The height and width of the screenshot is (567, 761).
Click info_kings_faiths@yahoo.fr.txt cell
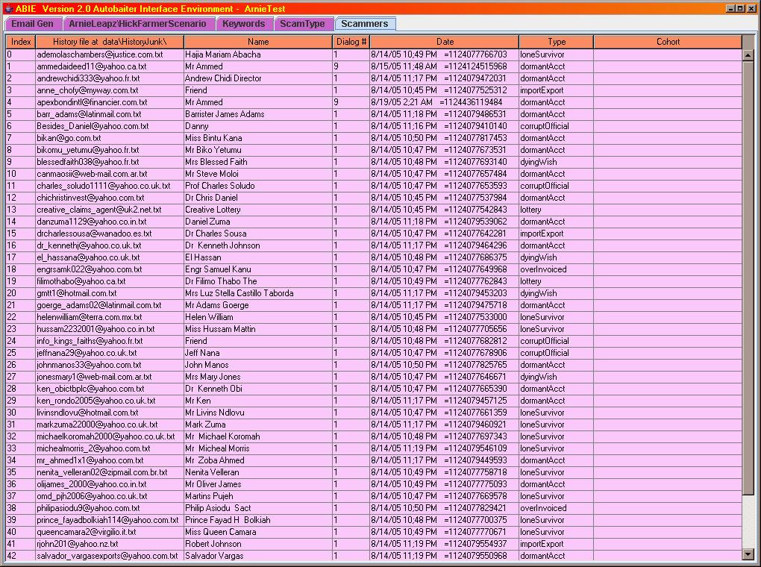(110, 341)
